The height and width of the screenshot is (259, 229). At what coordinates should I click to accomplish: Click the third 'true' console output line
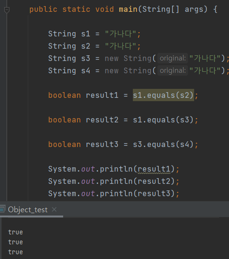point(16,252)
